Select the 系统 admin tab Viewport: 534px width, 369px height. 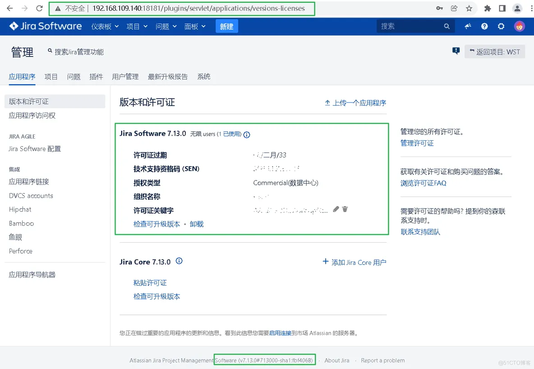pyautogui.click(x=204, y=77)
